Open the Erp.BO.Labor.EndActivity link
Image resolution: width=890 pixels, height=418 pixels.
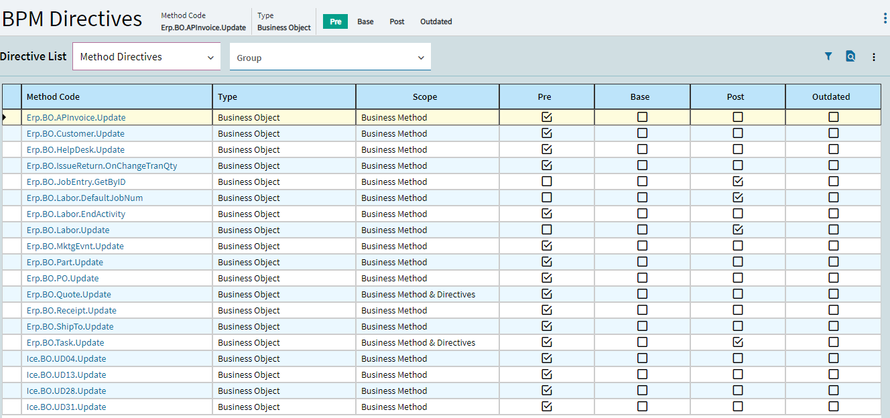(x=76, y=214)
